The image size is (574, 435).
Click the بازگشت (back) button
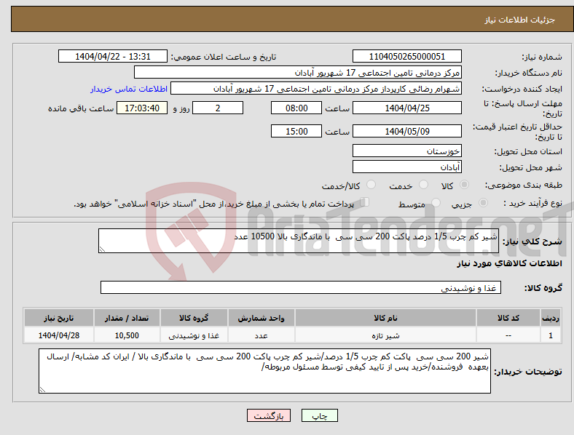click(x=269, y=415)
